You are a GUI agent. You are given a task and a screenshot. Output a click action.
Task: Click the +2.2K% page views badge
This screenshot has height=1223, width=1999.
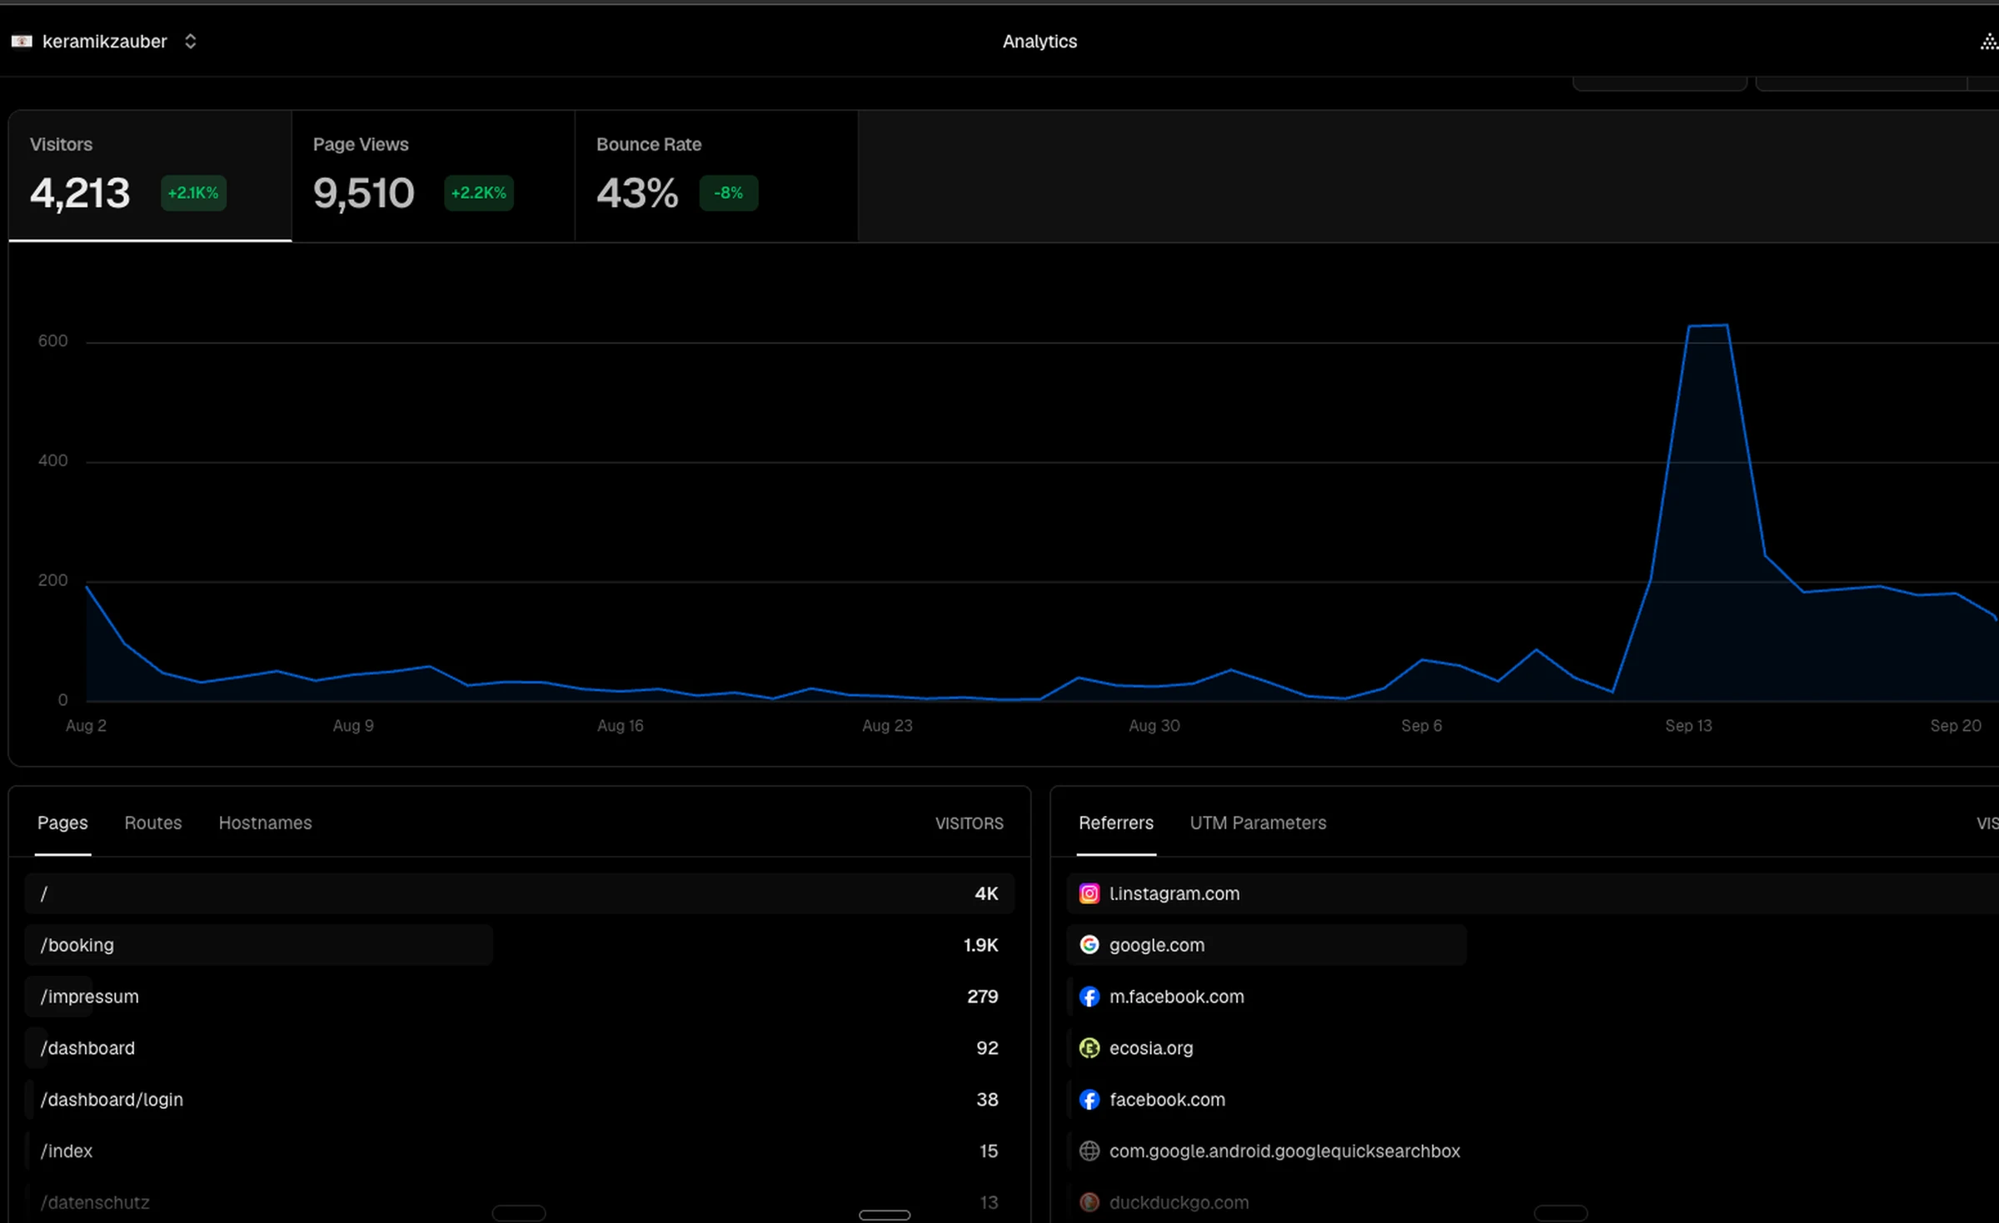(x=479, y=193)
